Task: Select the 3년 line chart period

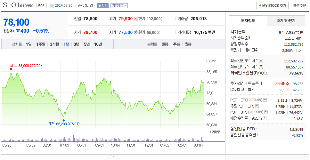Action: [77, 44]
